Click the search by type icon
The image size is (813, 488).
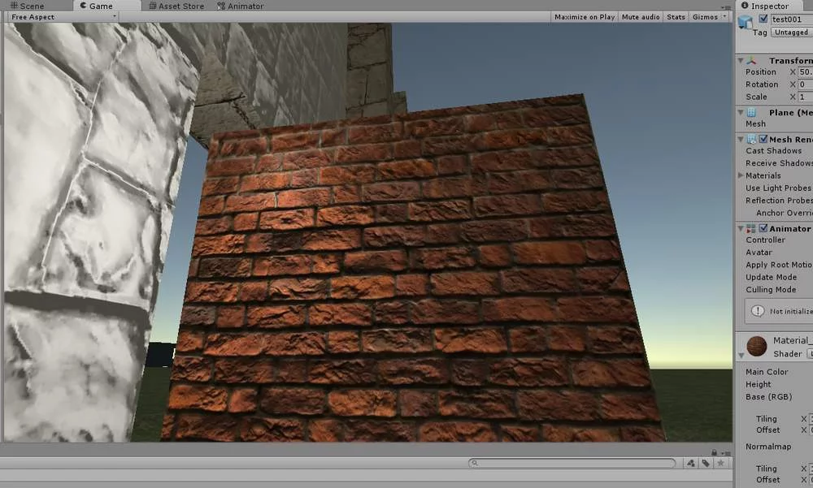pos(691,464)
